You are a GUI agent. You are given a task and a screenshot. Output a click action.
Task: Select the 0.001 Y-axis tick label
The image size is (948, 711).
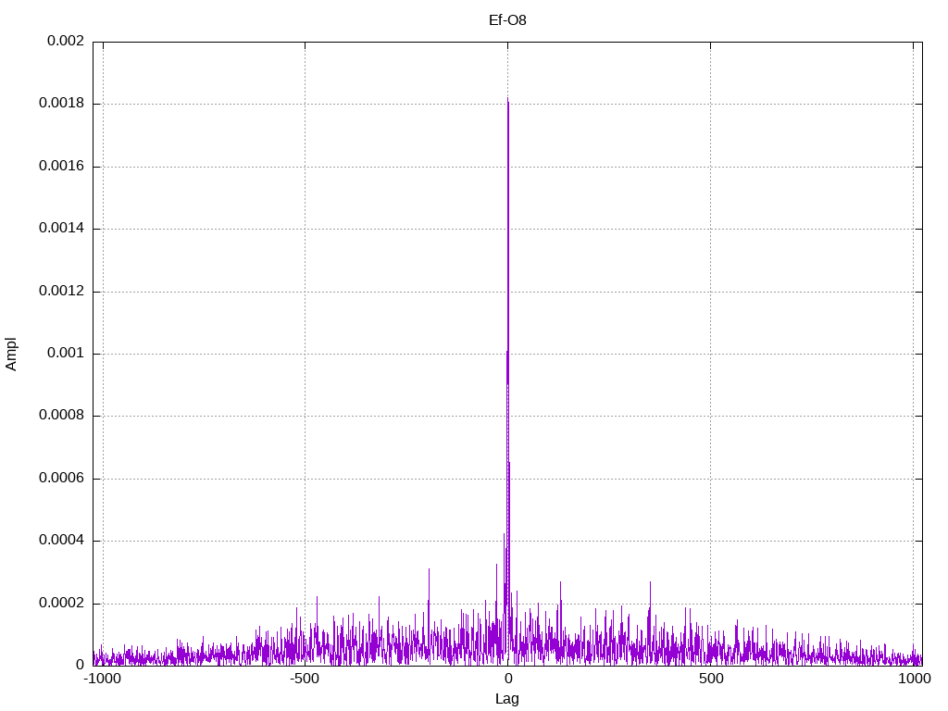point(66,354)
